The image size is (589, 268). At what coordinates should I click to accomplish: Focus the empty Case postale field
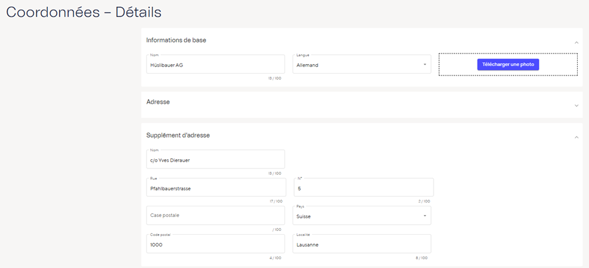pos(215,215)
